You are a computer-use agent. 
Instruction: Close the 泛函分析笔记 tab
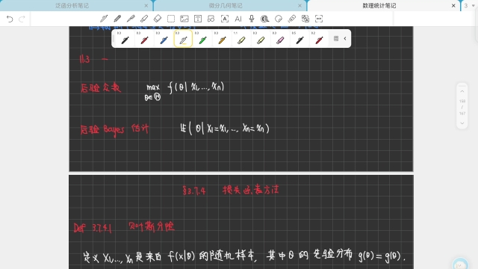point(146,5)
